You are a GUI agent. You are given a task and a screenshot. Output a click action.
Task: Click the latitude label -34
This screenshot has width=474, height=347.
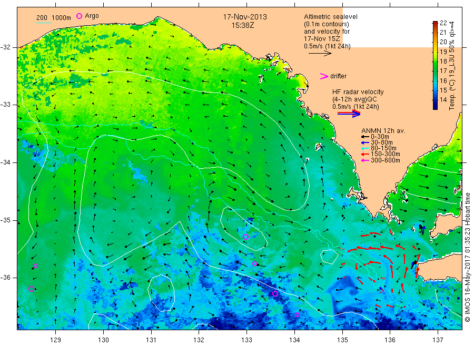coord(5,162)
